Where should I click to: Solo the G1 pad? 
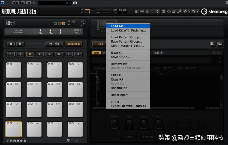72,104
